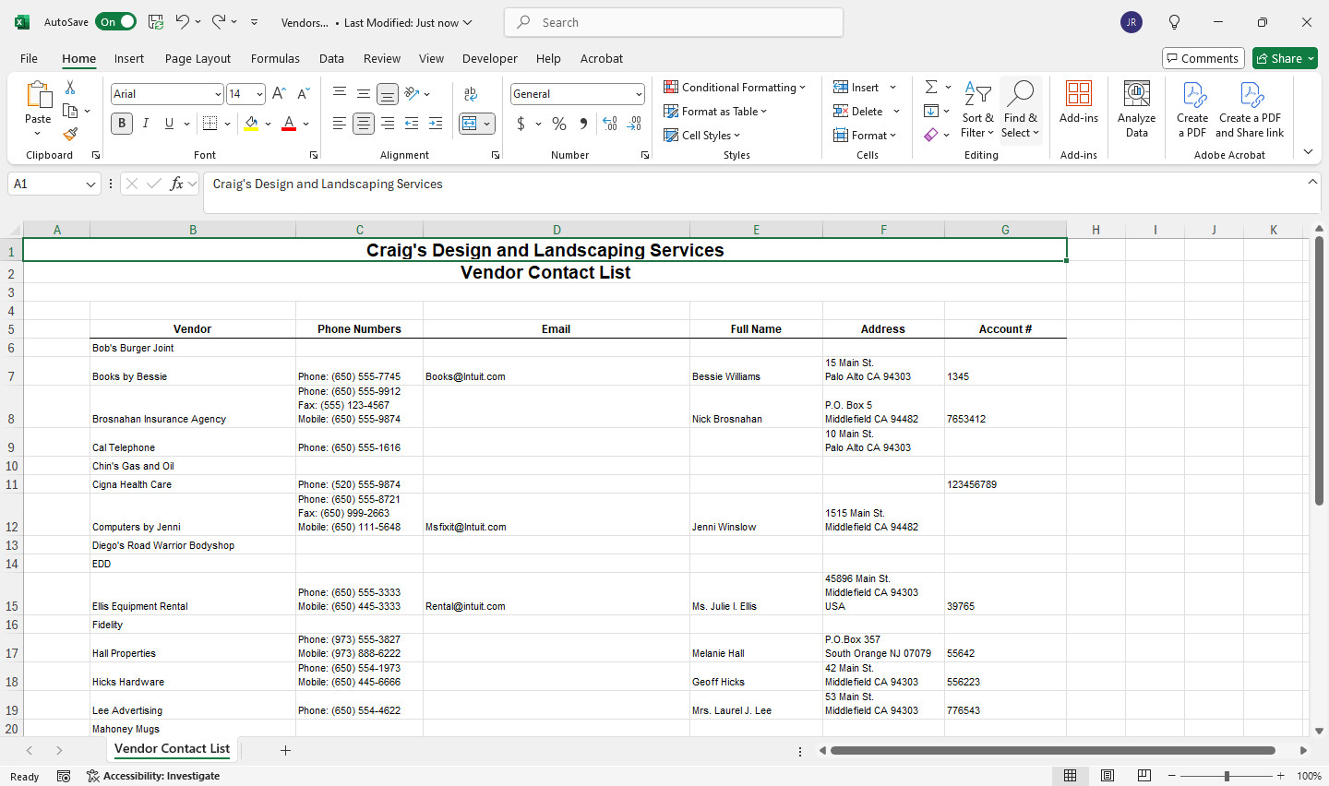Click Accessibility: Investigate in status bar
Viewport: 1329px width, 786px height.
pos(153,776)
